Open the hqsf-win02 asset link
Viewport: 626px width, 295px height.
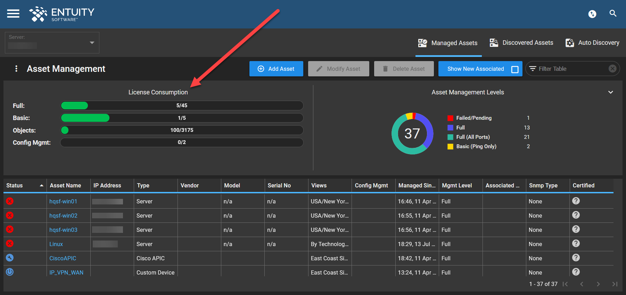[x=63, y=216]
